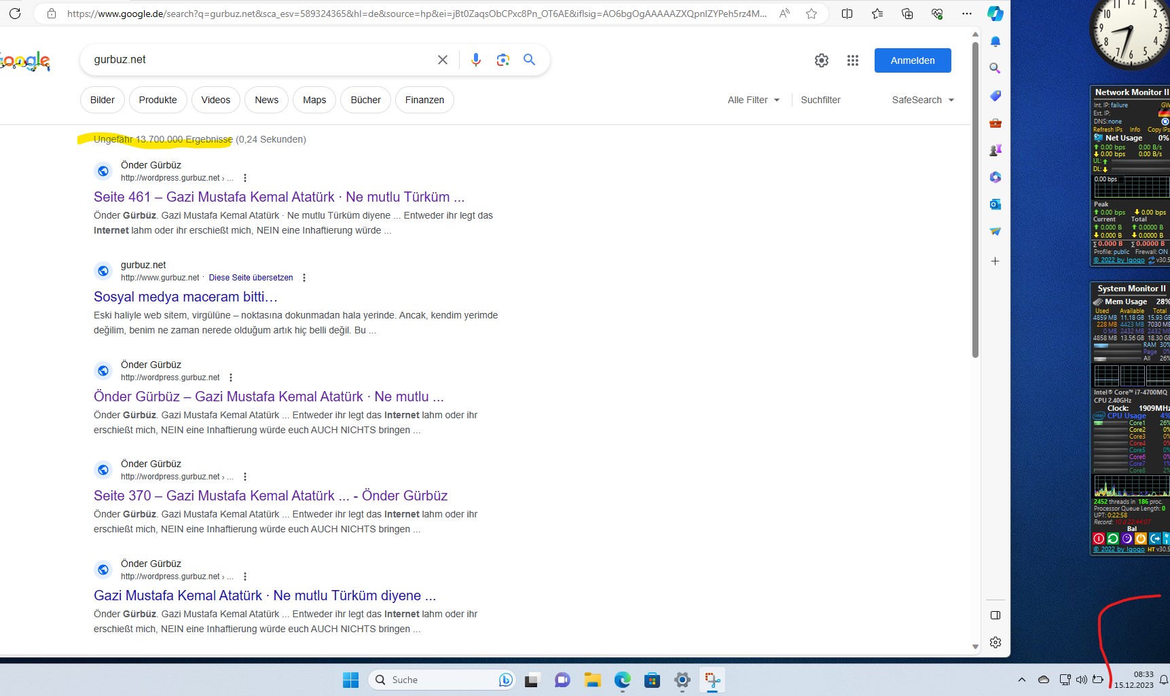Viewport: 1170px width, 696px height.
Task: Open Drop paper plane icon in sidebar
Action: 995,232
